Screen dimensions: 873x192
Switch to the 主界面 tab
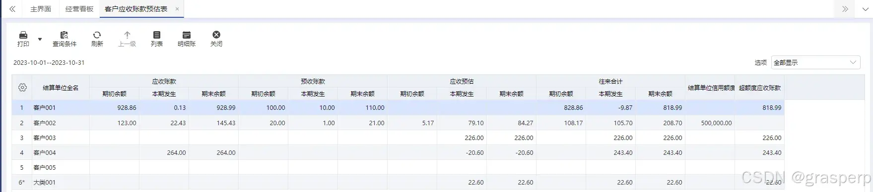41,9
